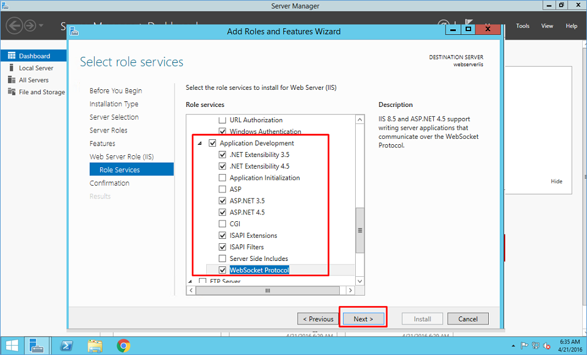Image resolution: width=587 pixels, height=355 pixels.
Task: Uncheck the Windows Authentication checkbox
Action: click(x=222, y=131)
